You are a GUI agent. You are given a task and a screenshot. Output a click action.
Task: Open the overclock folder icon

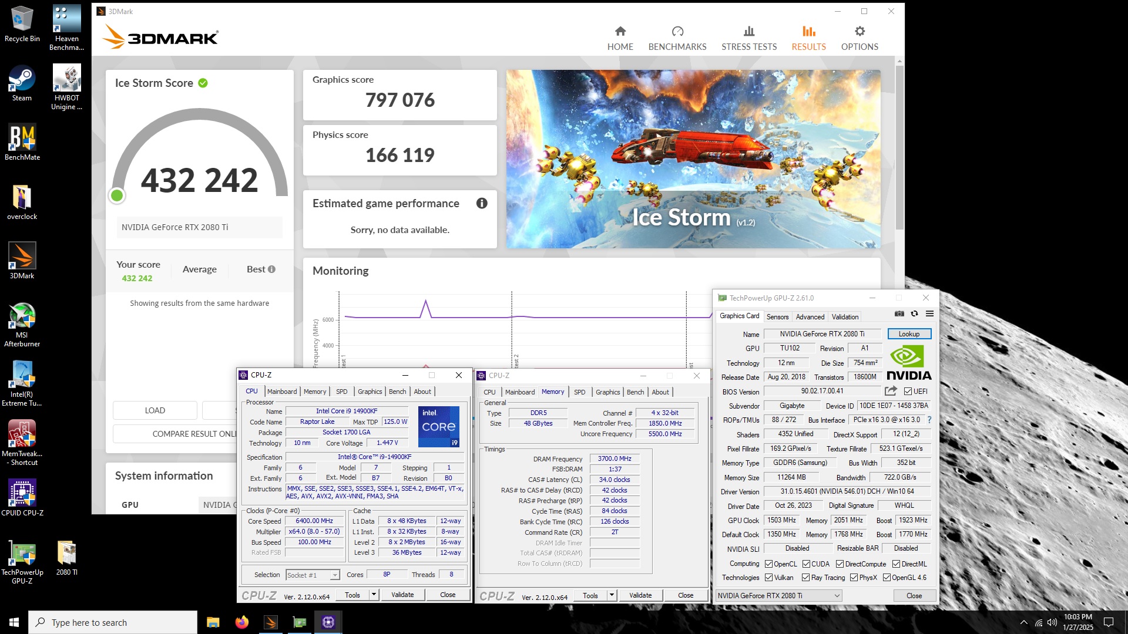point(22,202)
